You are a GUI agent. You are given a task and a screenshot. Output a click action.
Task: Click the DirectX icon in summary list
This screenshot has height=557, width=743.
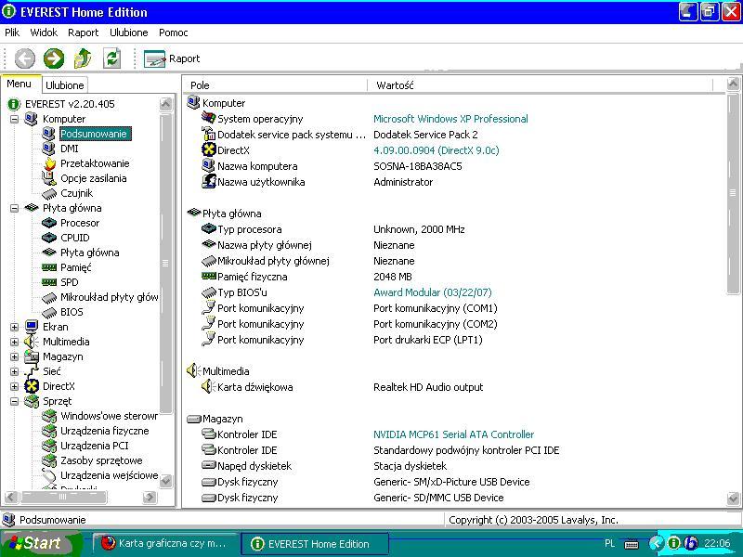(208, 149)
